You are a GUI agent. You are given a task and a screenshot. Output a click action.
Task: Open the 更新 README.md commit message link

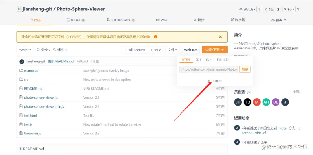pyautogui.click(x=61, y=61)
